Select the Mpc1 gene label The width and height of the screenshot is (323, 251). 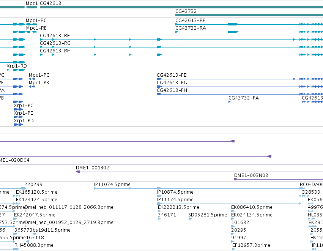pyautogui.click(x=32, y=3)
